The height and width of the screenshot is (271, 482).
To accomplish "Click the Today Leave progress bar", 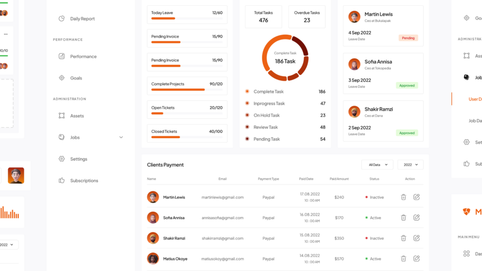I will [x=187, y=18].
